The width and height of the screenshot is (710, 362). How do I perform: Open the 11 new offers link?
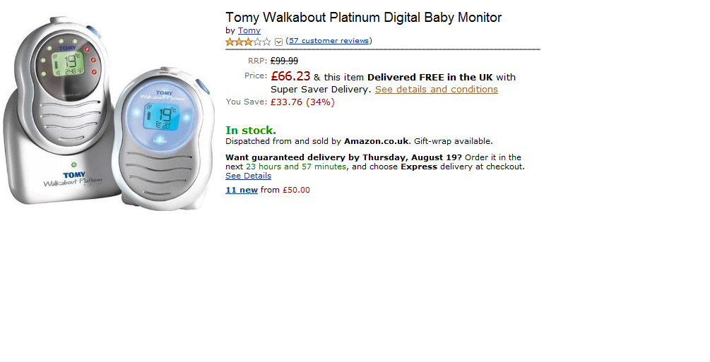(x=241, y=190)
